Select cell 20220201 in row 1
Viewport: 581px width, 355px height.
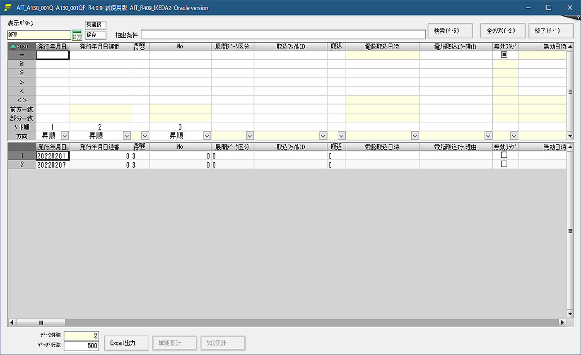point(53,156)
